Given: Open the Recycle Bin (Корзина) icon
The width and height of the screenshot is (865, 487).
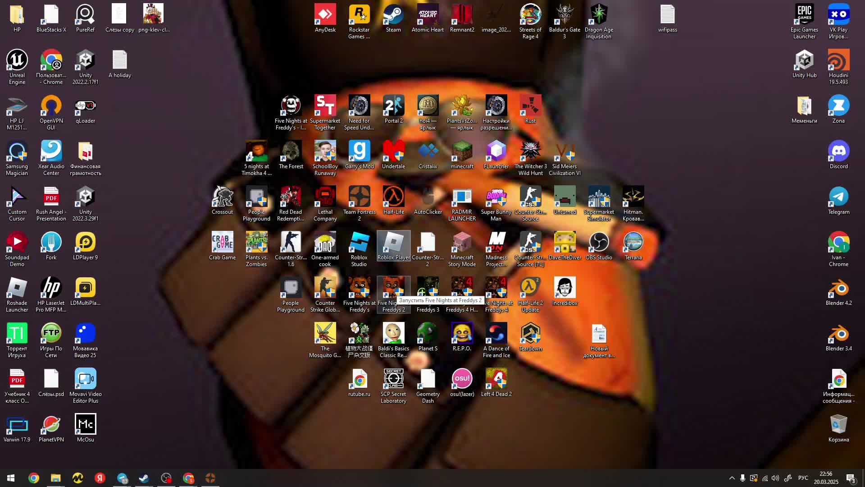Looking at the screenshot, I should pos(838,425).
